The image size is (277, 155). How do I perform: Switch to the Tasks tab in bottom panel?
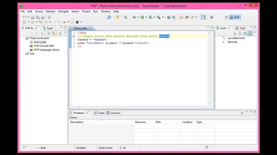[x=99, y=113]
